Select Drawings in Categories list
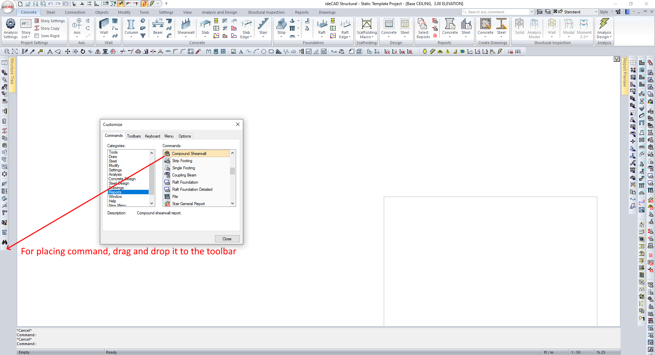 click(x=116, y=188)
